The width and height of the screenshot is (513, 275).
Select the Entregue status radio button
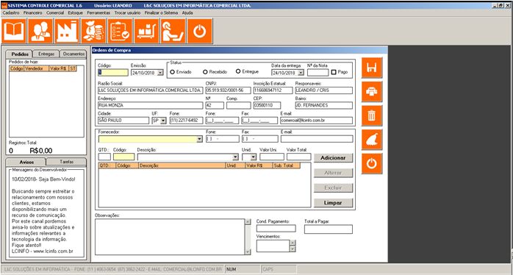point(238,71)
